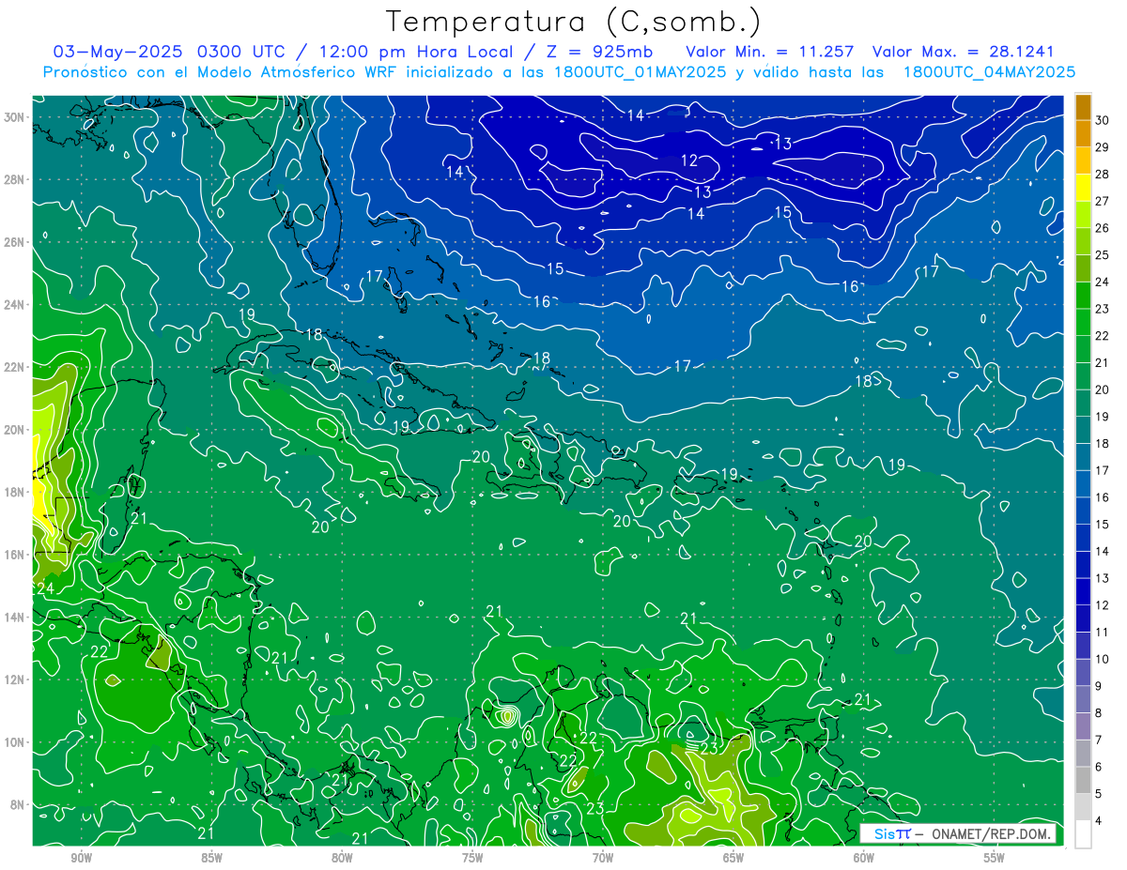The image size is (1127, 870).
Task: Click the "28N" latitude axis label
Action: click(x=14, y=179)
